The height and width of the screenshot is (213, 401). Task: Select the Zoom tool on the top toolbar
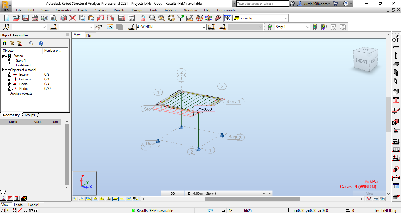(x=152, y=18)
